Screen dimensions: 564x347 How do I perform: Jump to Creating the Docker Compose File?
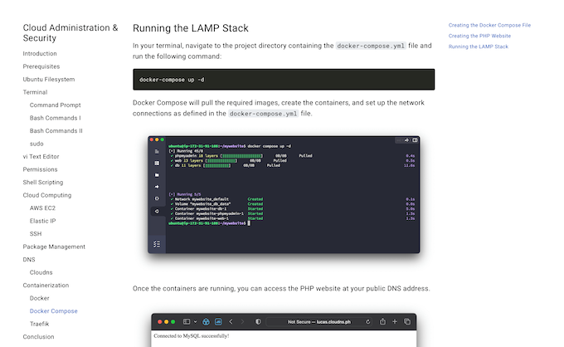(489, 25)
